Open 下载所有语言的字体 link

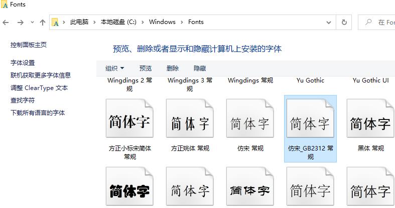(38, 112)
